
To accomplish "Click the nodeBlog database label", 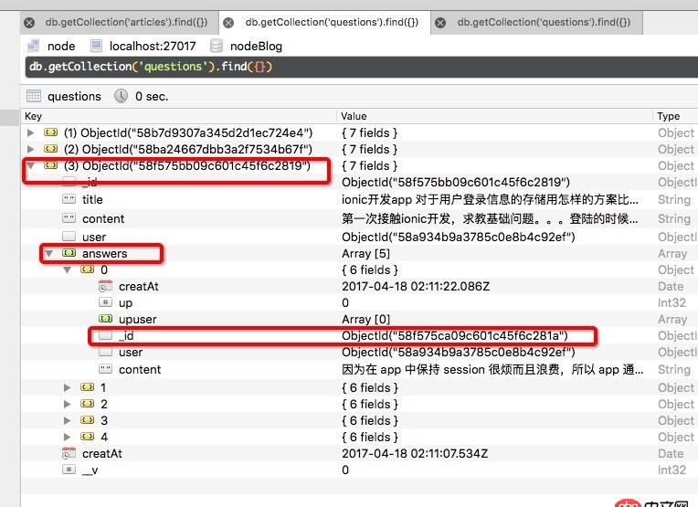I will click(256, 47).
